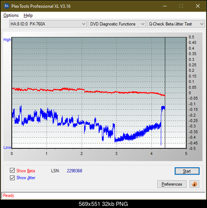Click the LSN value 2298368

coord(75,171)
